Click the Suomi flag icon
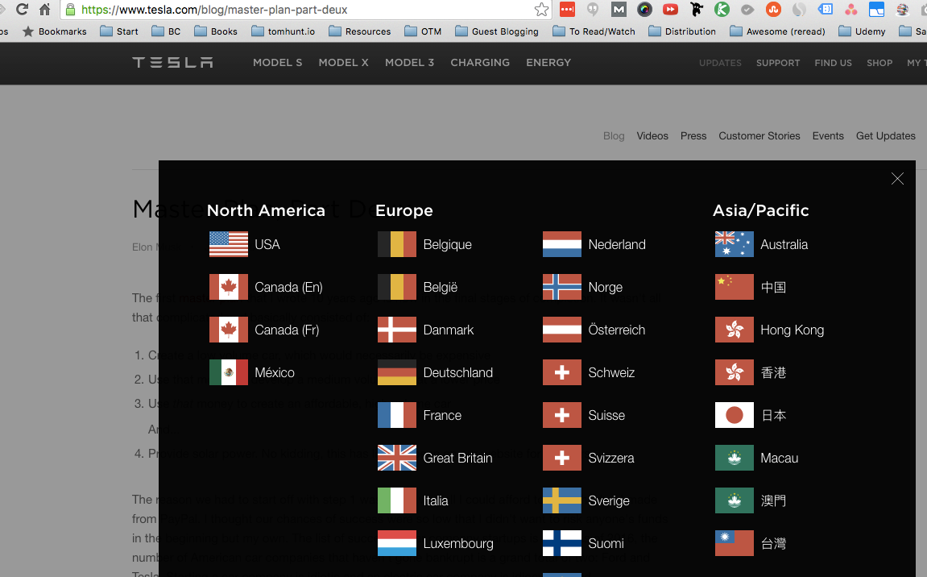This screenshot has width=927, height=577. 561,542
